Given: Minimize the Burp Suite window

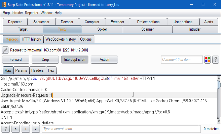Looking at the screenshot, I should pos(191,5).
